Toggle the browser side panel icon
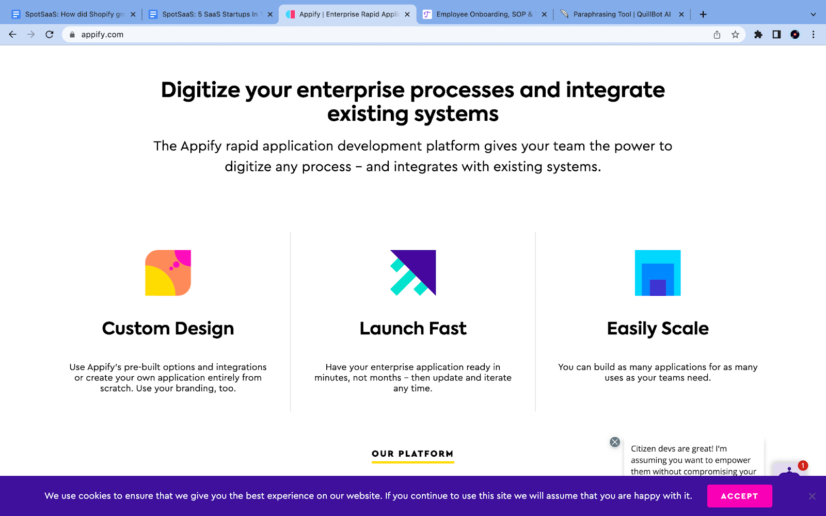Viewport: 826px width, 516px height. 776,35
